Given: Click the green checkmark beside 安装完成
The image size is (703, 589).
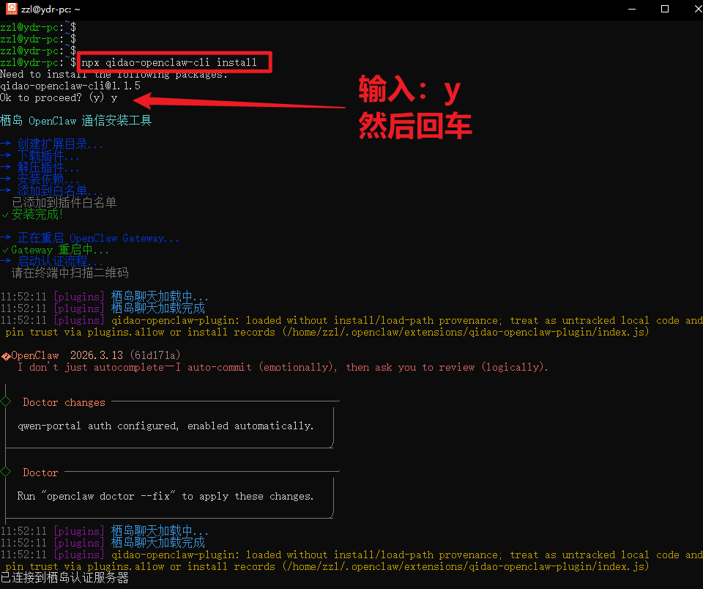Looking at the screenshot, I should [x=5, y=215].
